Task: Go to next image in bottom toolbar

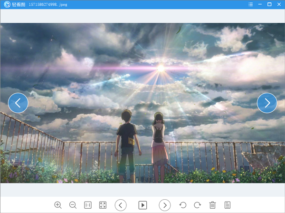Action: [x=164, y=205]
